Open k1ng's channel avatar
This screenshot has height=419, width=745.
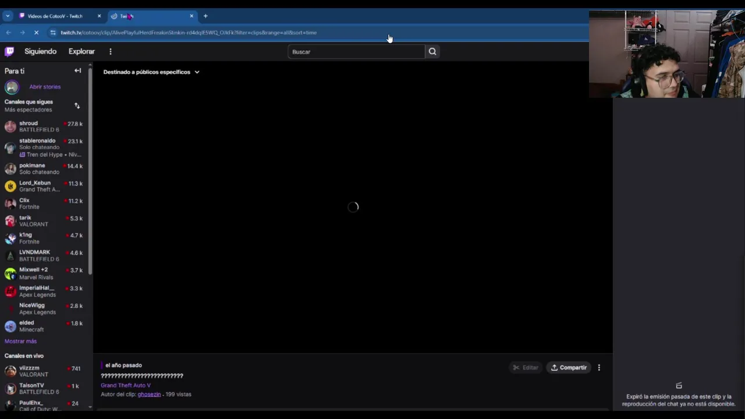10,238
